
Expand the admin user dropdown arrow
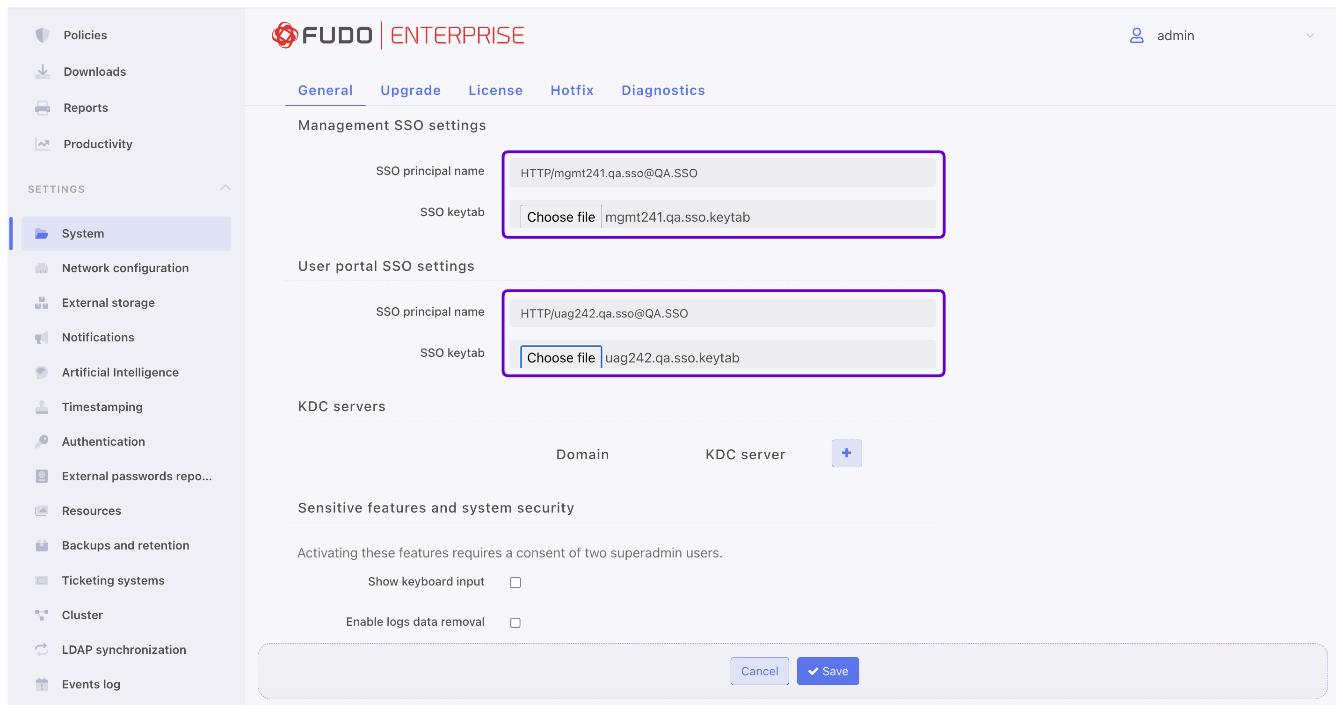pos(1310,36)
